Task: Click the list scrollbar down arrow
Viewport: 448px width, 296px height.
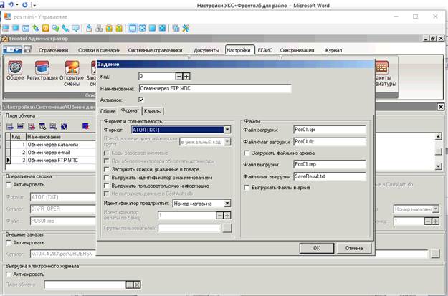Action: [438, 166]
